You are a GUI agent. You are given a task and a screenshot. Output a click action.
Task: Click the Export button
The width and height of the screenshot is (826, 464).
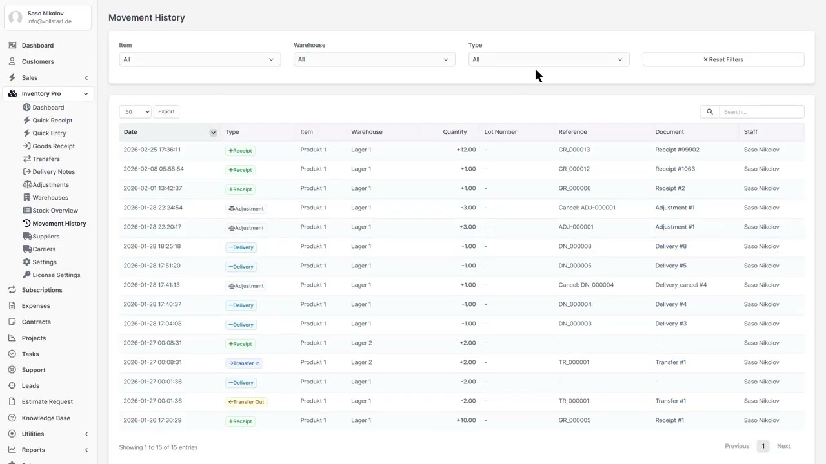(x=166, y=111)
